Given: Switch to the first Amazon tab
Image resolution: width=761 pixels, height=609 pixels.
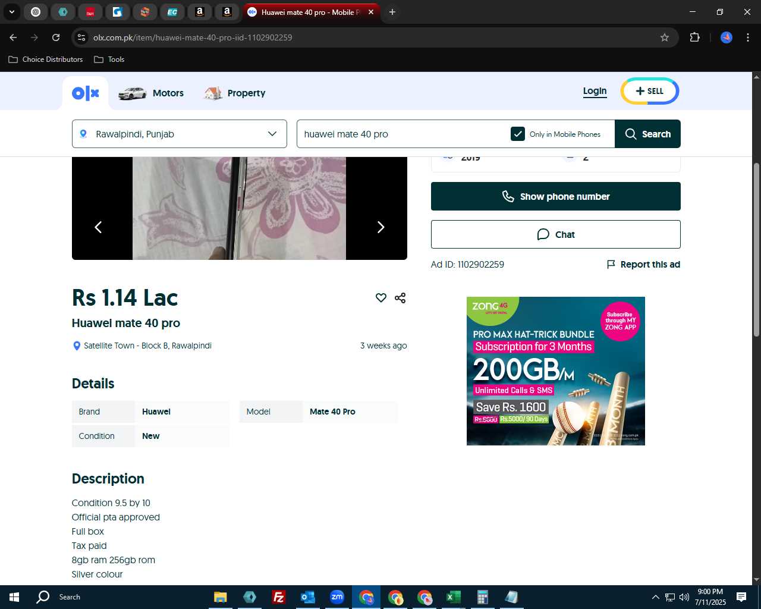Looking at the screenshot, I should click(x=200, y=12).
